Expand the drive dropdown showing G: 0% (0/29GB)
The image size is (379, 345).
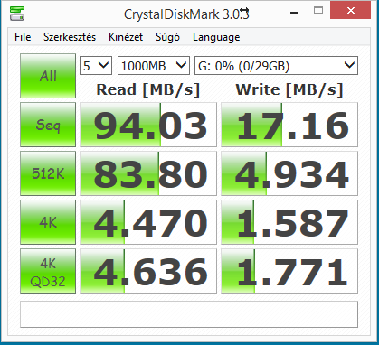point(276,65)
